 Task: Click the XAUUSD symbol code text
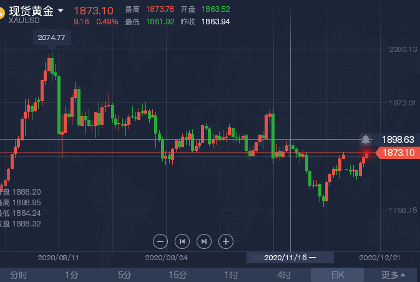(24, 21)
